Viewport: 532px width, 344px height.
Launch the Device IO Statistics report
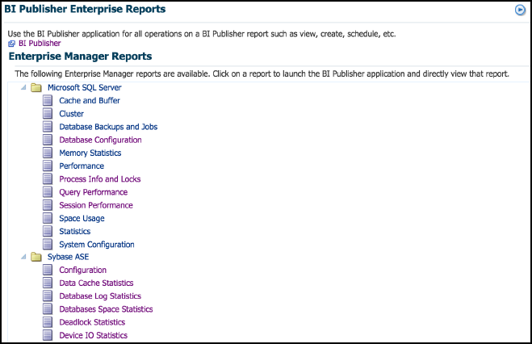[x=94, y=335]
